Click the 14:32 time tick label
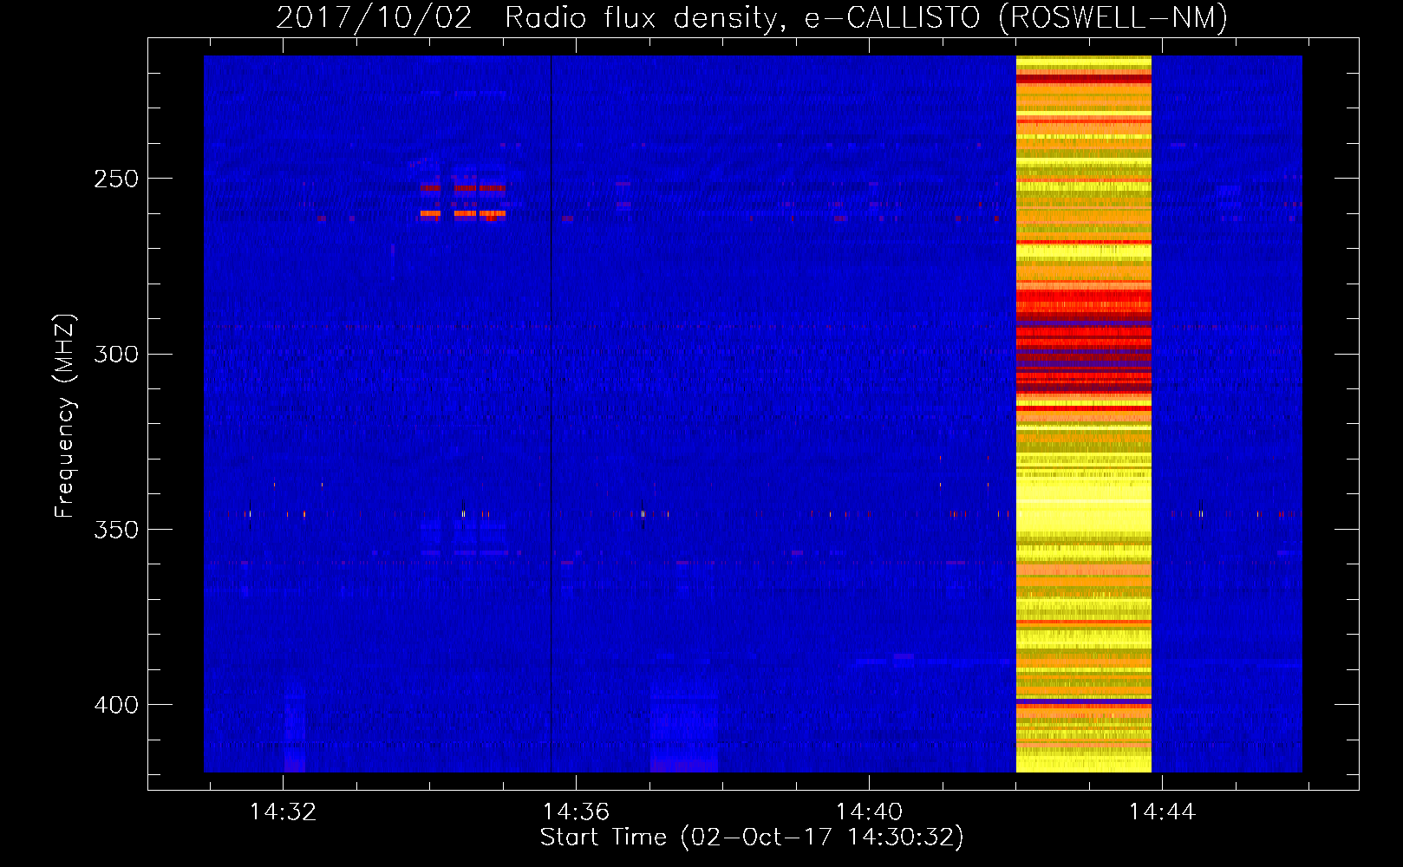This screenshot has height=867, width=1403. [x=283, y=812]
